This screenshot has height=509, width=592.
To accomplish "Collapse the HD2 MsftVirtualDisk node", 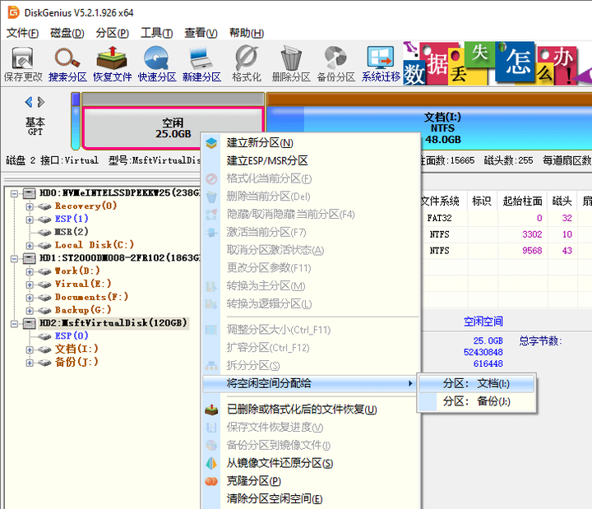I will [x=14, y=324].
